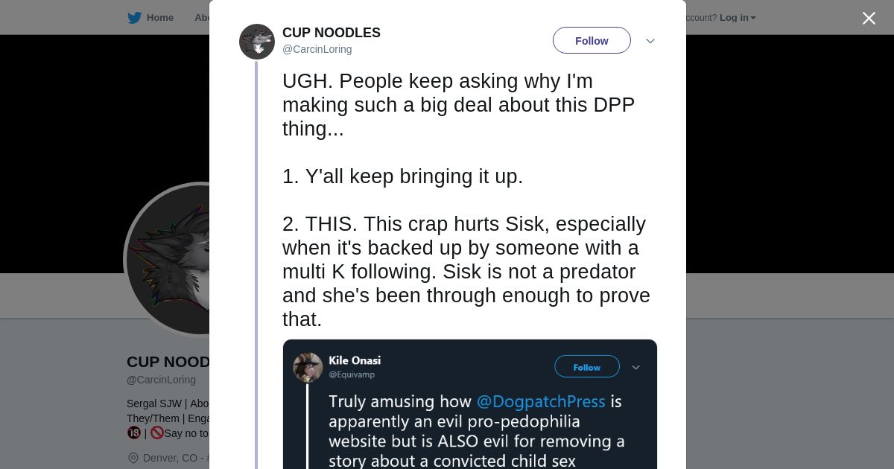894x469 pixels.
Task: Click the 18+ emoji in profile bio
Action: [x=134, y=433]
